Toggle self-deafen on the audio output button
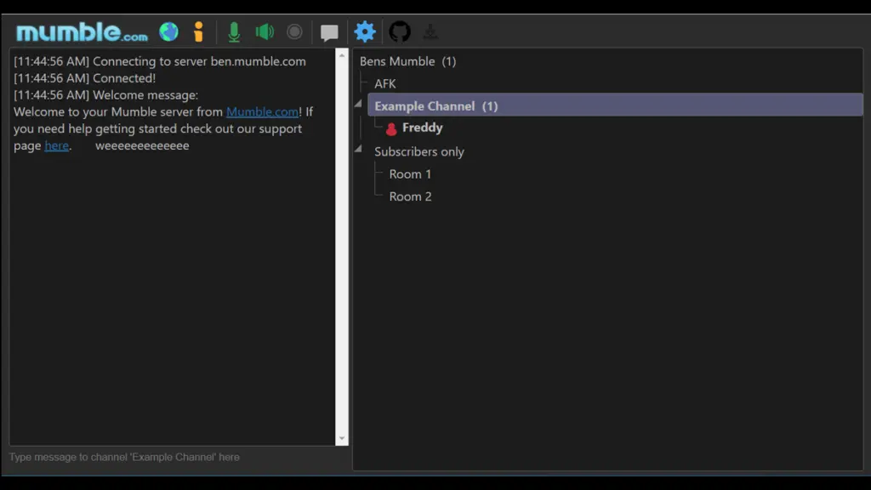871x490 pixels. tap(264, 31)
